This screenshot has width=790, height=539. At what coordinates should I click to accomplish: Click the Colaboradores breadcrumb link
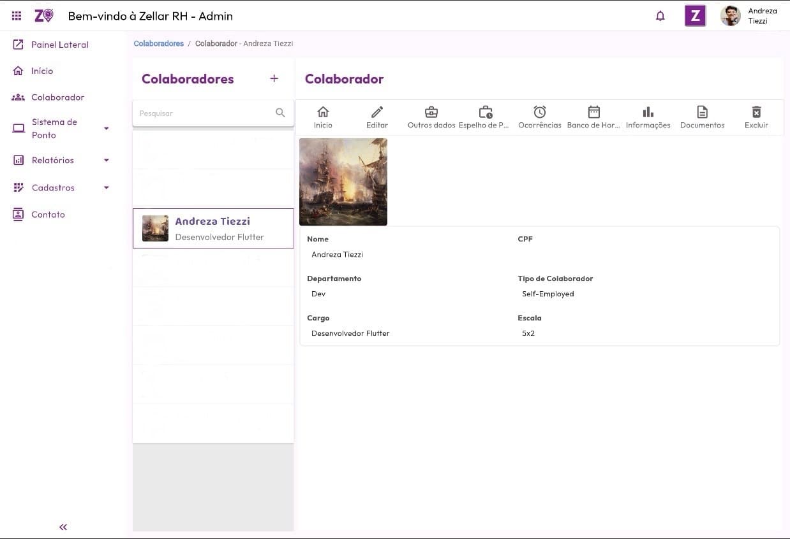[158, 44]
